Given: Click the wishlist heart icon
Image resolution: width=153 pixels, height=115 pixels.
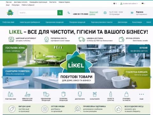Looking at the screenshot, I should tap(114, 4).
